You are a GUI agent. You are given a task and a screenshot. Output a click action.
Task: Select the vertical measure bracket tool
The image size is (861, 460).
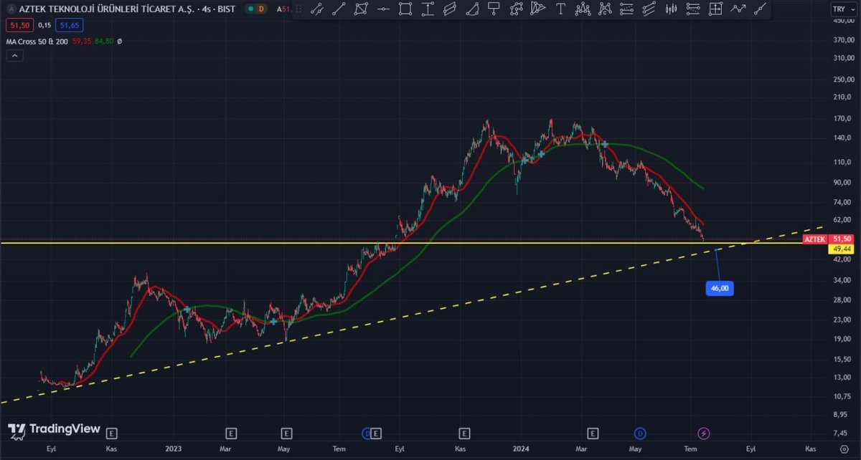[428, 9]
